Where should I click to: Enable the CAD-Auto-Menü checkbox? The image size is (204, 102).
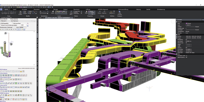(13, 23)
